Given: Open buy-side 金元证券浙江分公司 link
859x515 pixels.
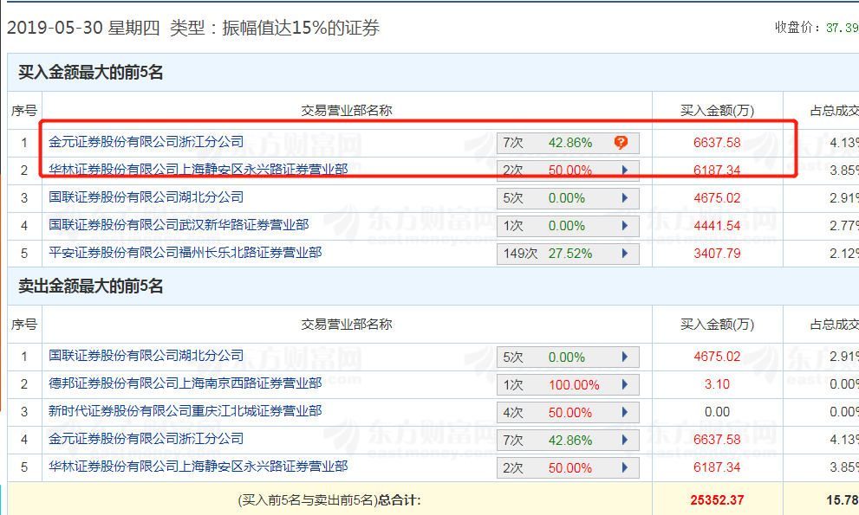Looking at the screenshot, I should [146, 142].
